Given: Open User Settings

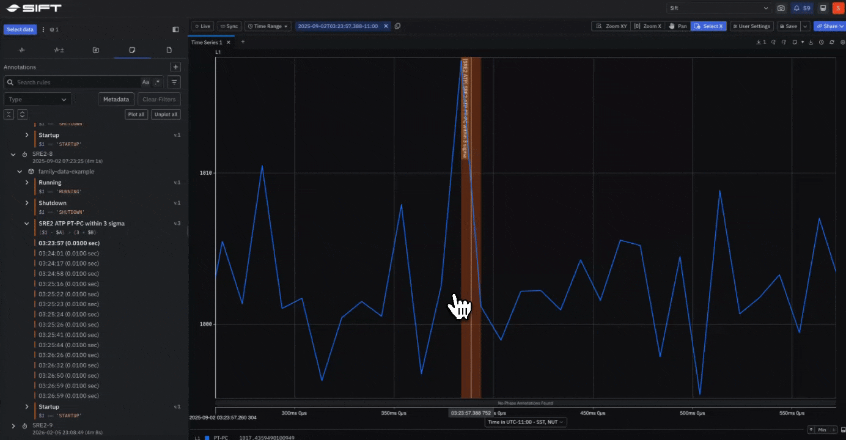Looking at the screenshot, I should [751, 26].
